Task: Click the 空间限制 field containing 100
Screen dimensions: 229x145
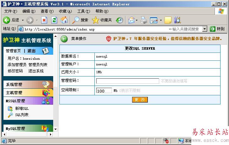Action: pyautogui.click(x=104, y=91)
